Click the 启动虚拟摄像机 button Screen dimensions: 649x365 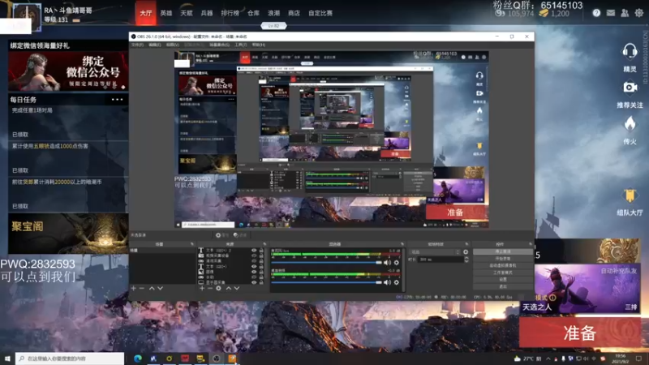(502, 266)
